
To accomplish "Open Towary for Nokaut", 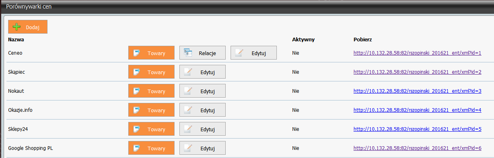I will pos(151,91).
